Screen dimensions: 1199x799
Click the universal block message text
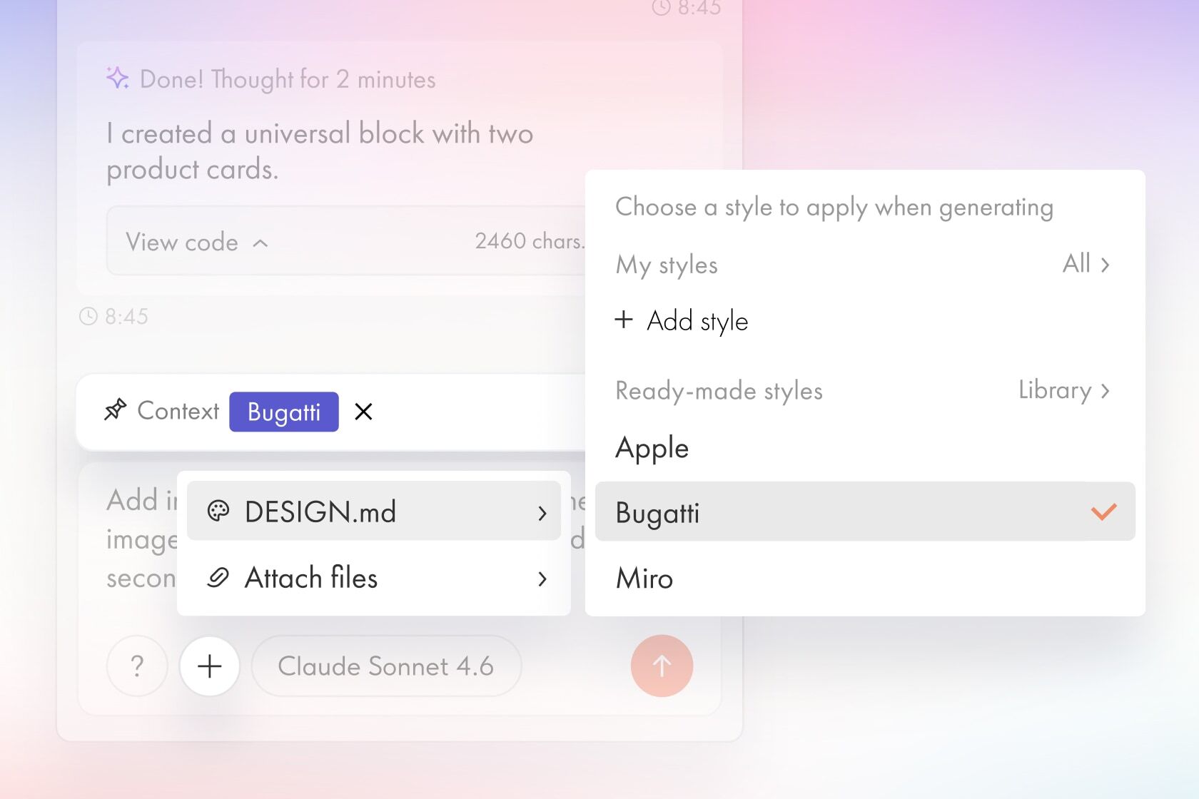pos(320,151)
